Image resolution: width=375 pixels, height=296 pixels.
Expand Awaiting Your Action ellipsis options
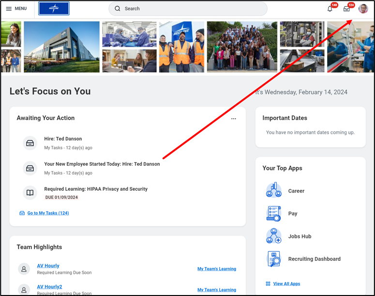tap(234, 118)
